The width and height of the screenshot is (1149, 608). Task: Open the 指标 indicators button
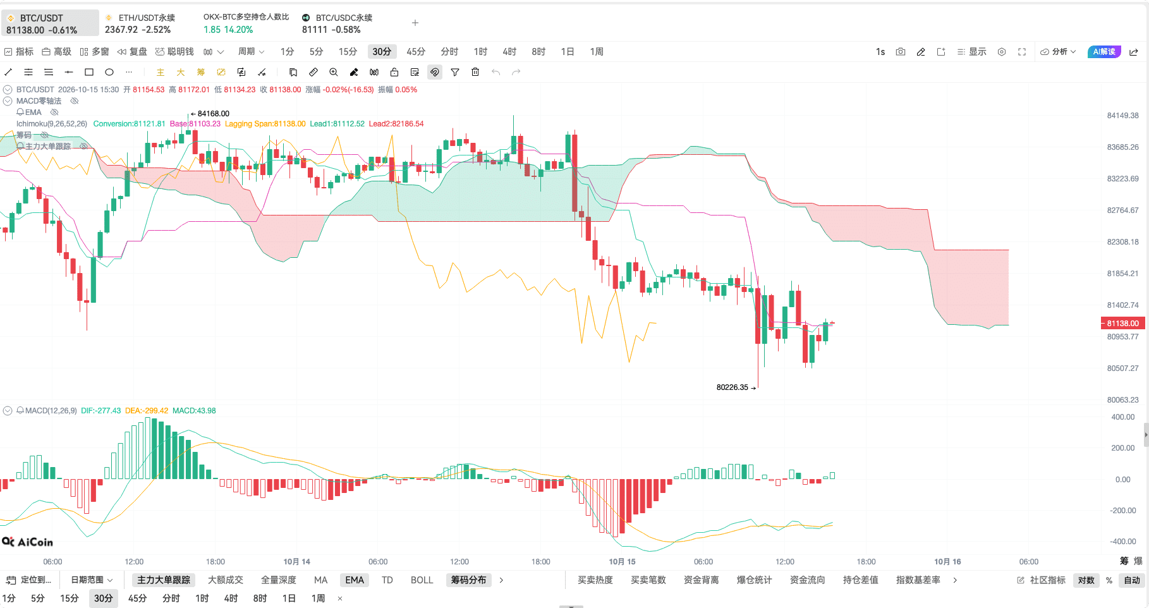(x=19, y=52)
